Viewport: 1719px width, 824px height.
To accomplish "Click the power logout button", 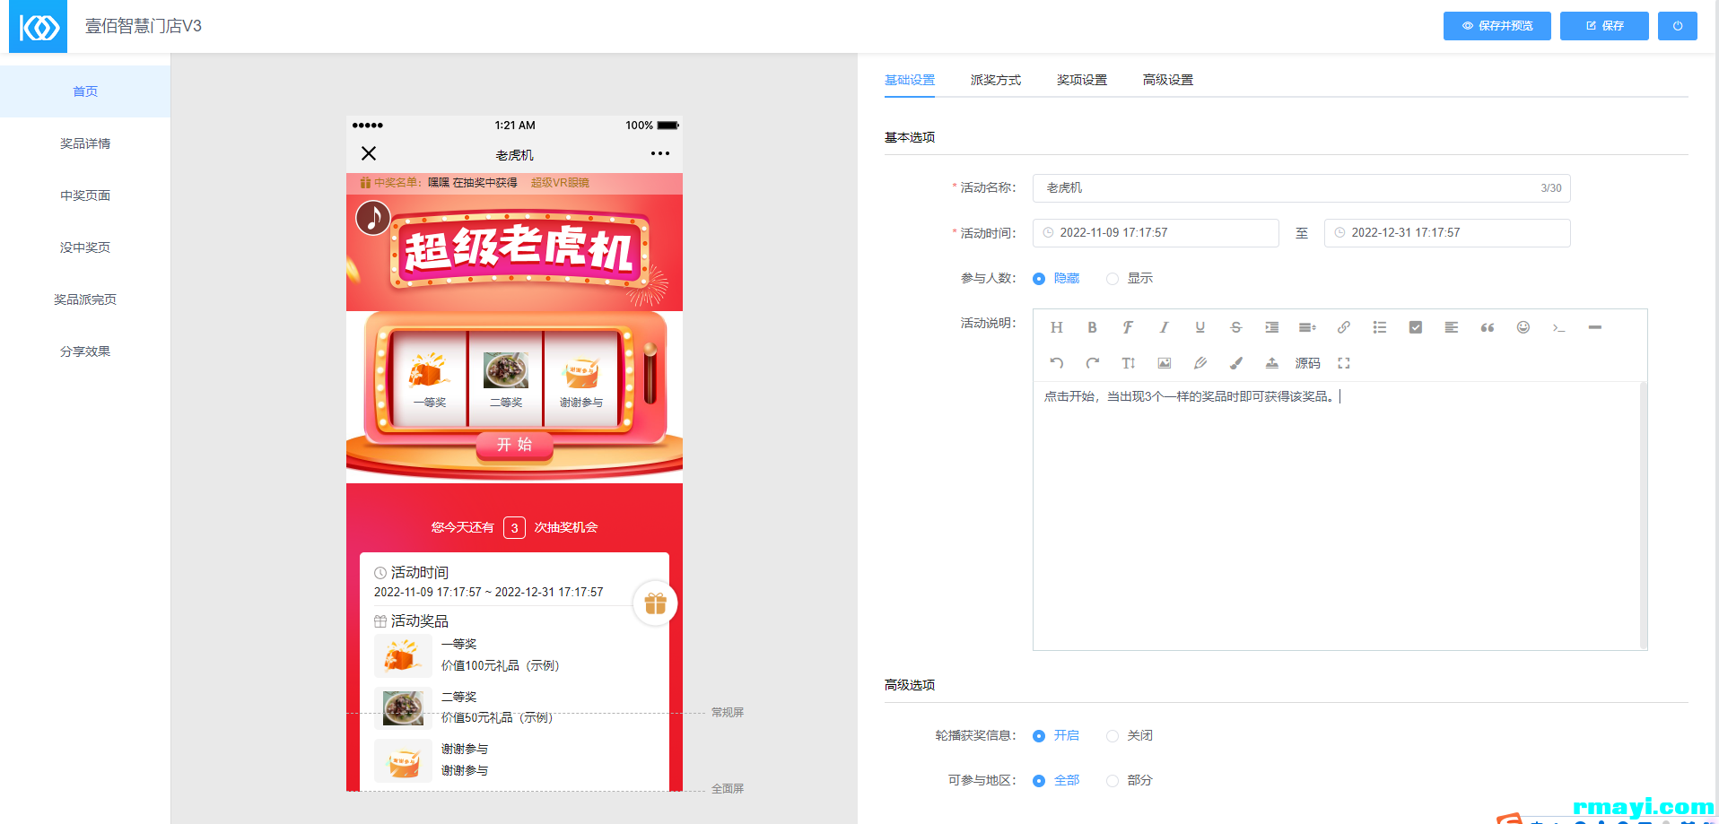I will point(1677,26).
